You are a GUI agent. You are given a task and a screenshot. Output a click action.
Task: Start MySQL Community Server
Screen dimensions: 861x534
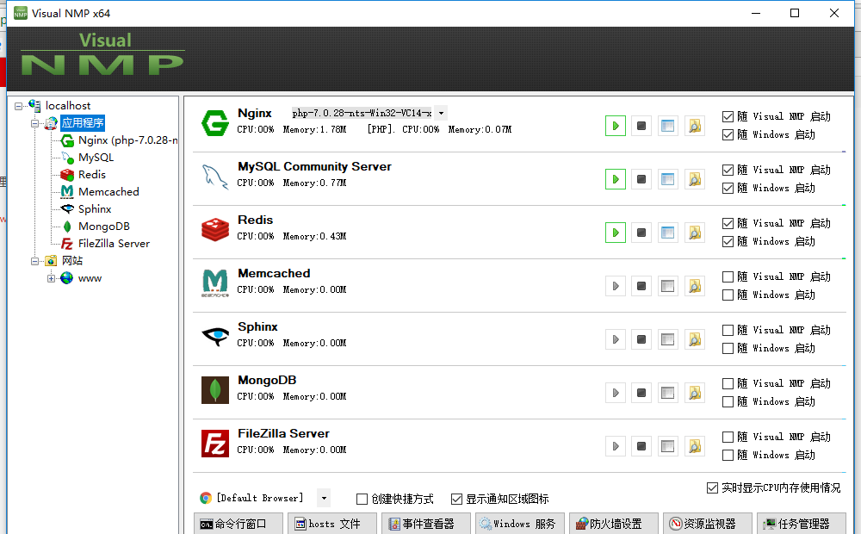coord(615,179)
